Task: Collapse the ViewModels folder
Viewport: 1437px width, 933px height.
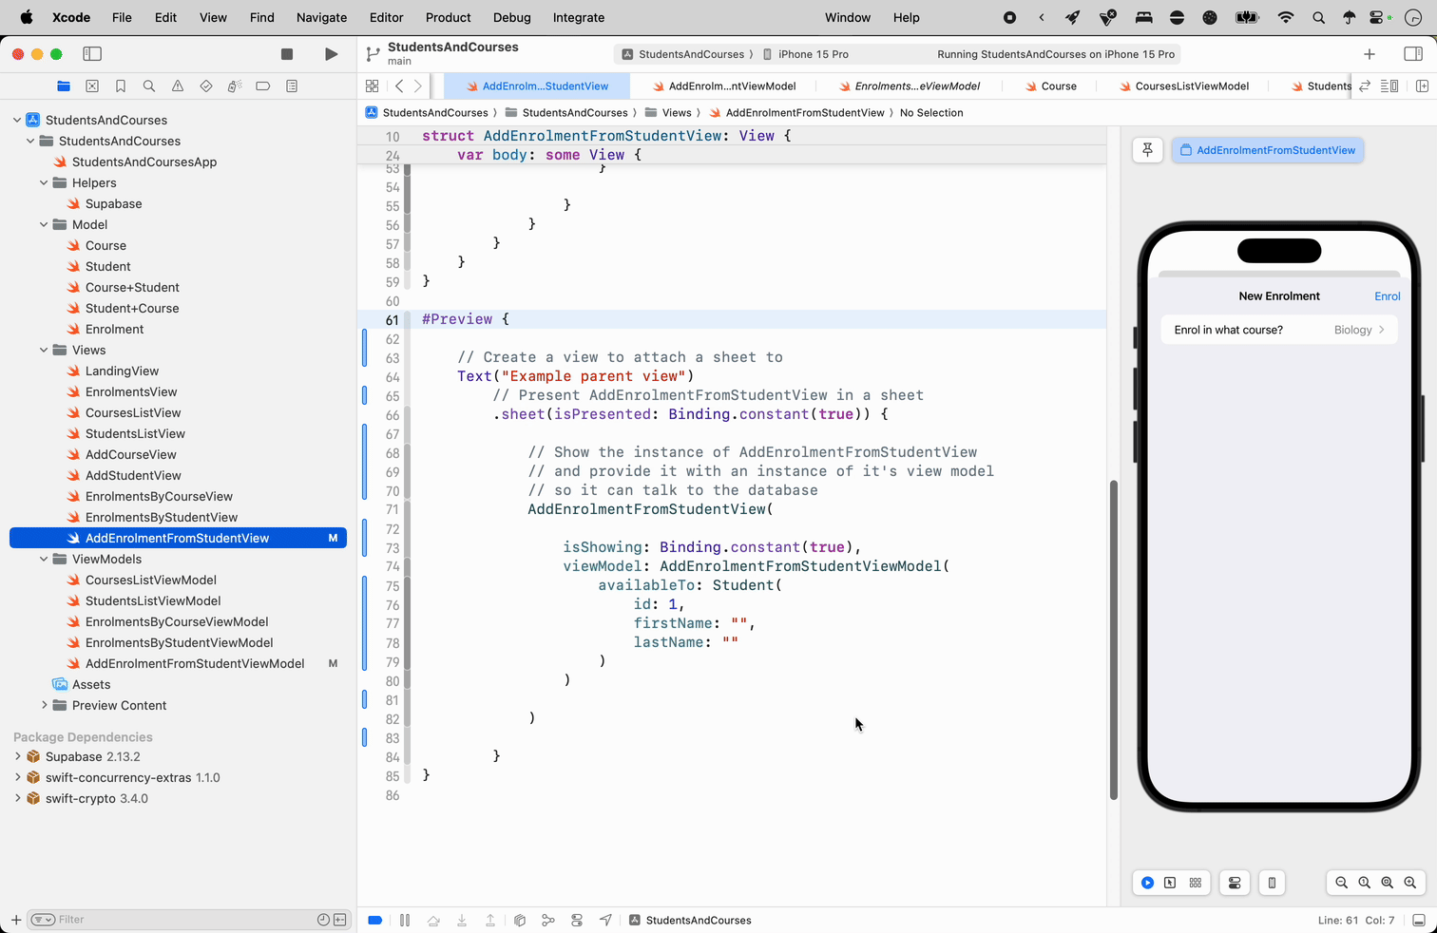Action: click(44, 560)
